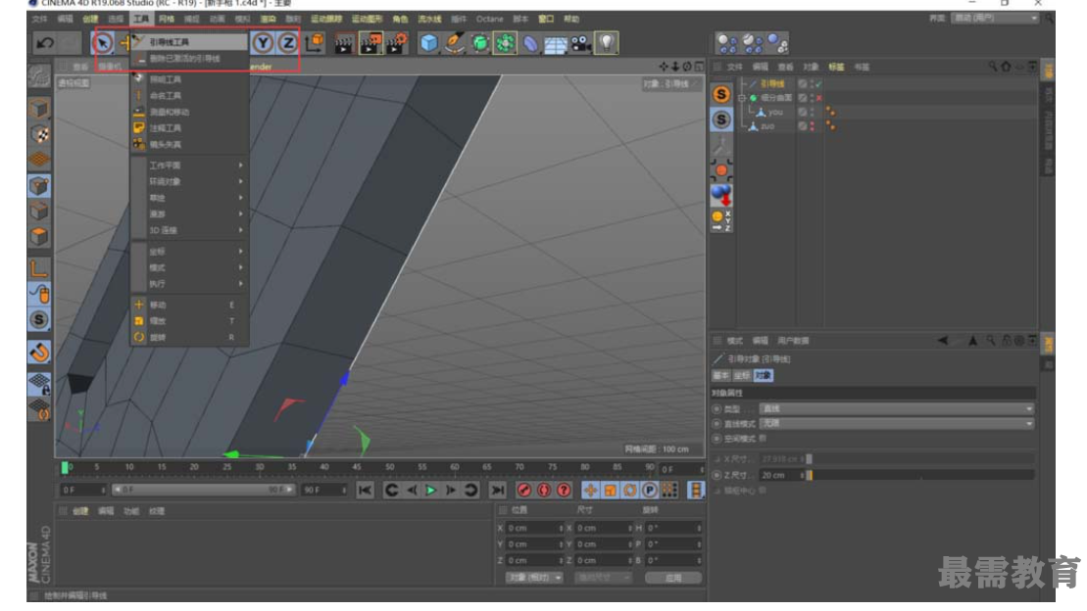Choose 注释工具 from the tools menu
This screenshot has height=611, width=1087.
coord(189,128)
